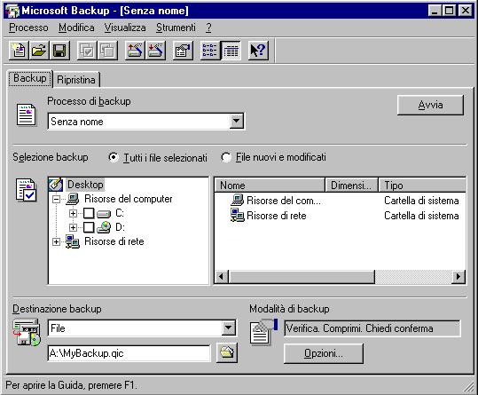Open the Strumenti menu
Image resolution: width=478 pixels, height=395 pixels.
point(176,28)
